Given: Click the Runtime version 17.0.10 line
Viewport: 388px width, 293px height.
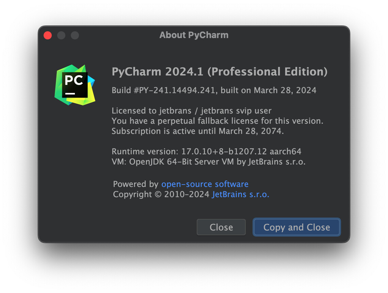Looking at the screenshot, I should coord(206,151).
